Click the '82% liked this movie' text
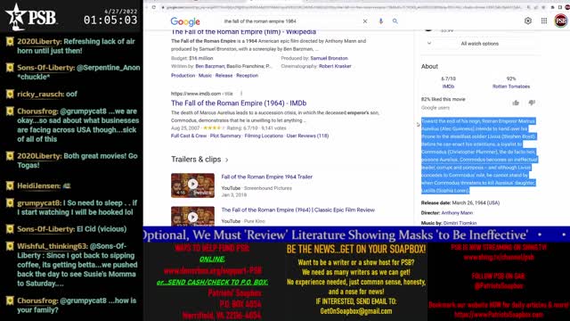Viewport: 570px width, 321px height. coord(444,99)
